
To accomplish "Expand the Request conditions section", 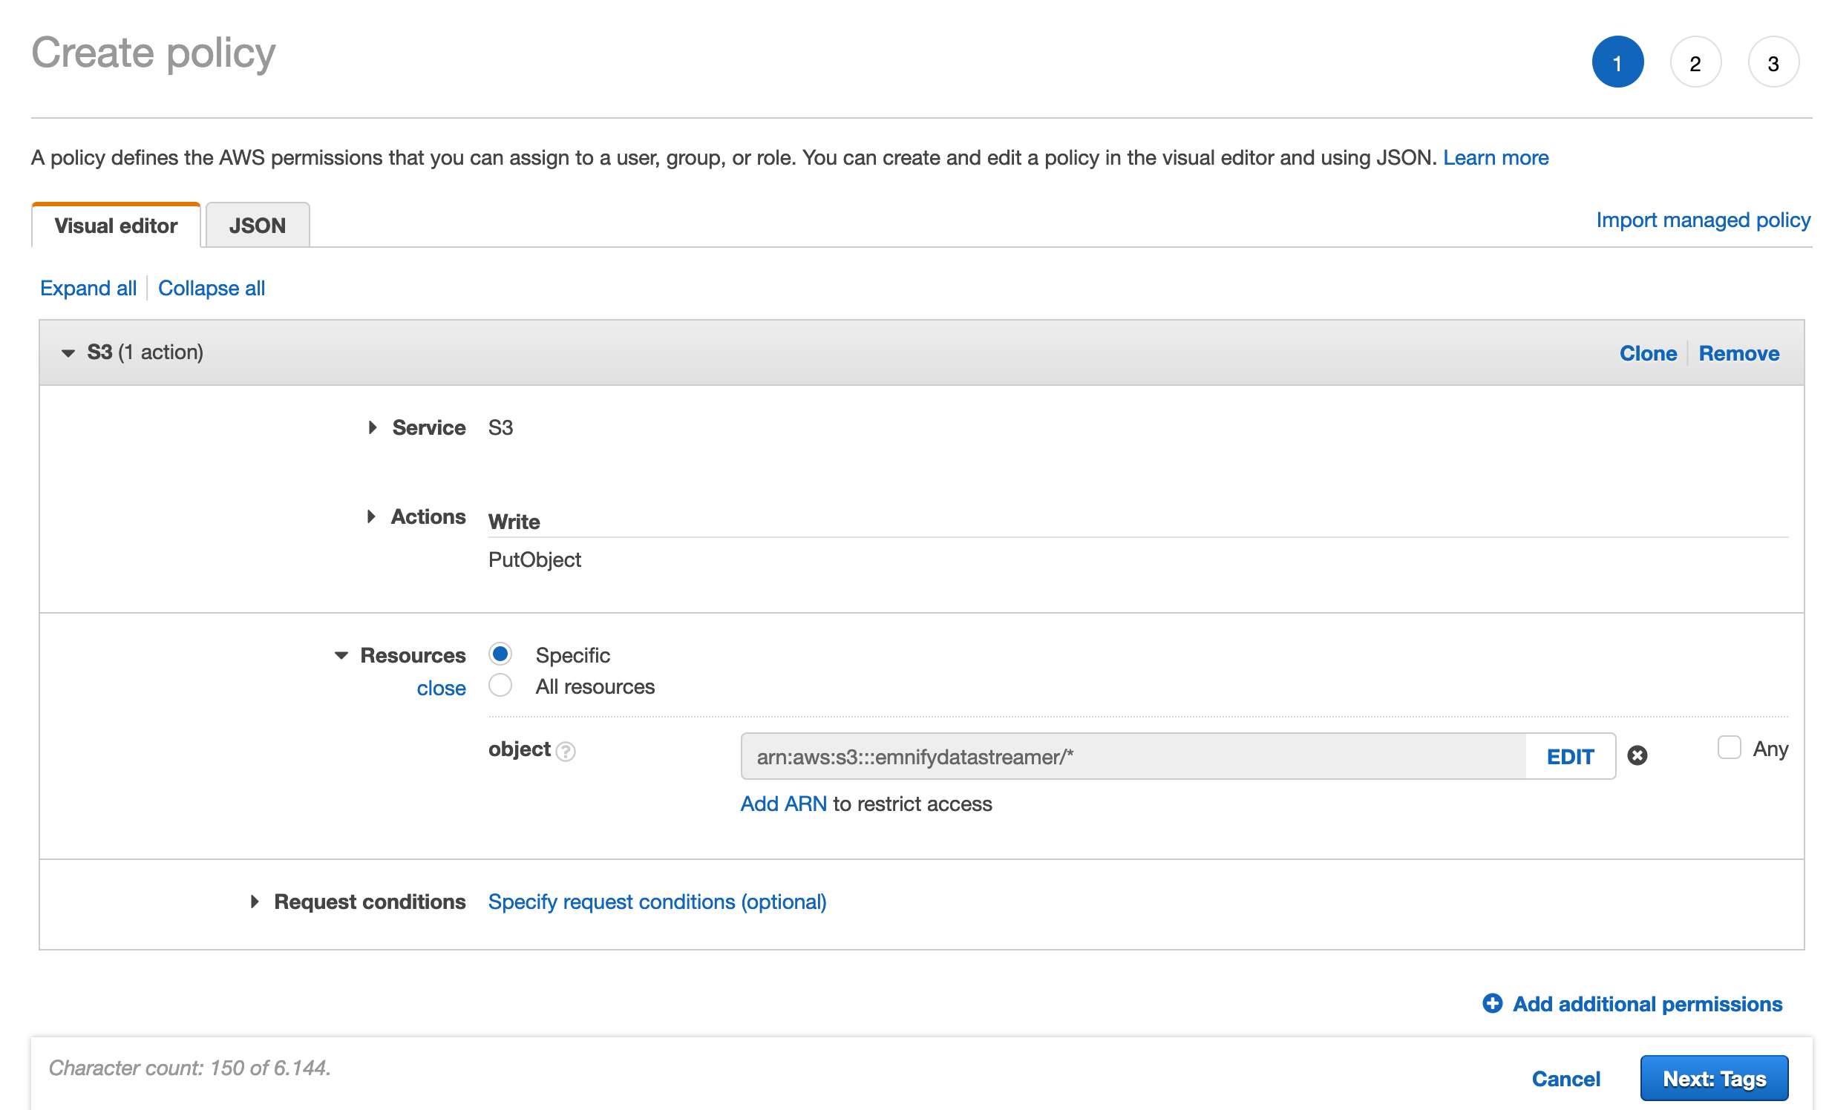I will pos(256,902).
